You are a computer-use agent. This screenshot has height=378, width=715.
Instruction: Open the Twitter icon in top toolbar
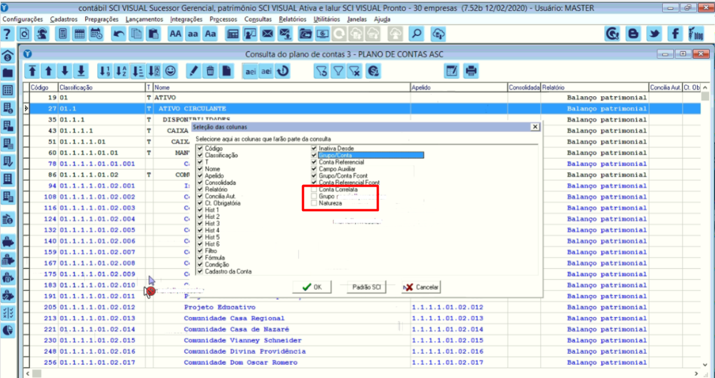(x=655, y=34)
